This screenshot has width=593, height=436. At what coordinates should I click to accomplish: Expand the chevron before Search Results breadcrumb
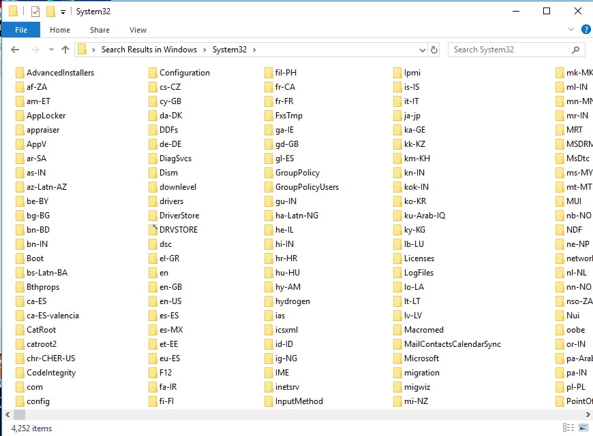(93, 50)
